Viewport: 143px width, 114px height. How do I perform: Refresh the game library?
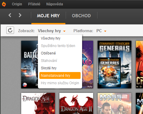tap(10, 30)
